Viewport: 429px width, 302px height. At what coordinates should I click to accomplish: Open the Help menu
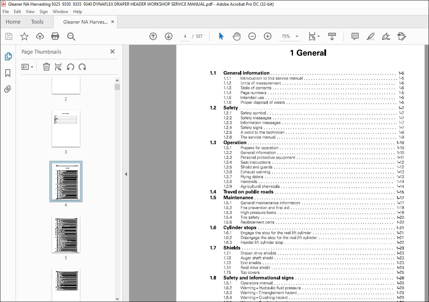tap(77, 12)
